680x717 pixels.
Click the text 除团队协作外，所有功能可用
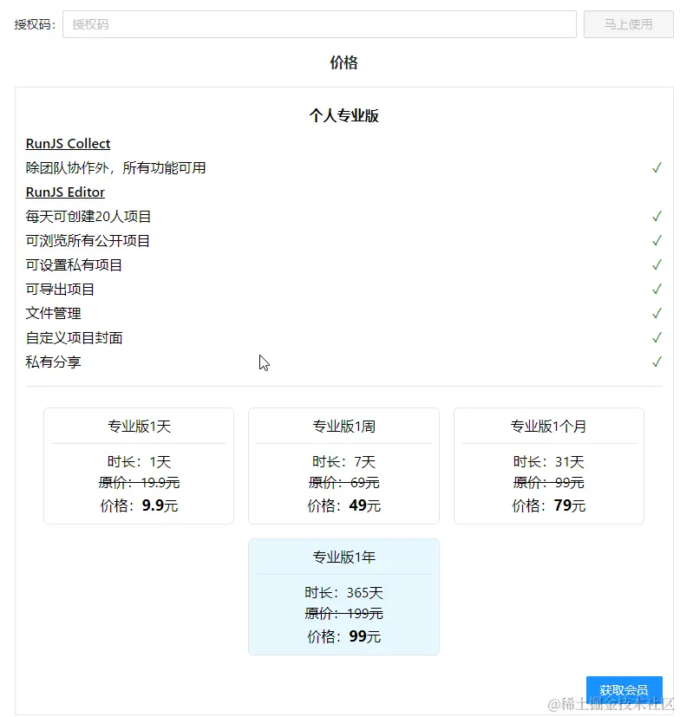pyautogui.click(x=115, y=168)
